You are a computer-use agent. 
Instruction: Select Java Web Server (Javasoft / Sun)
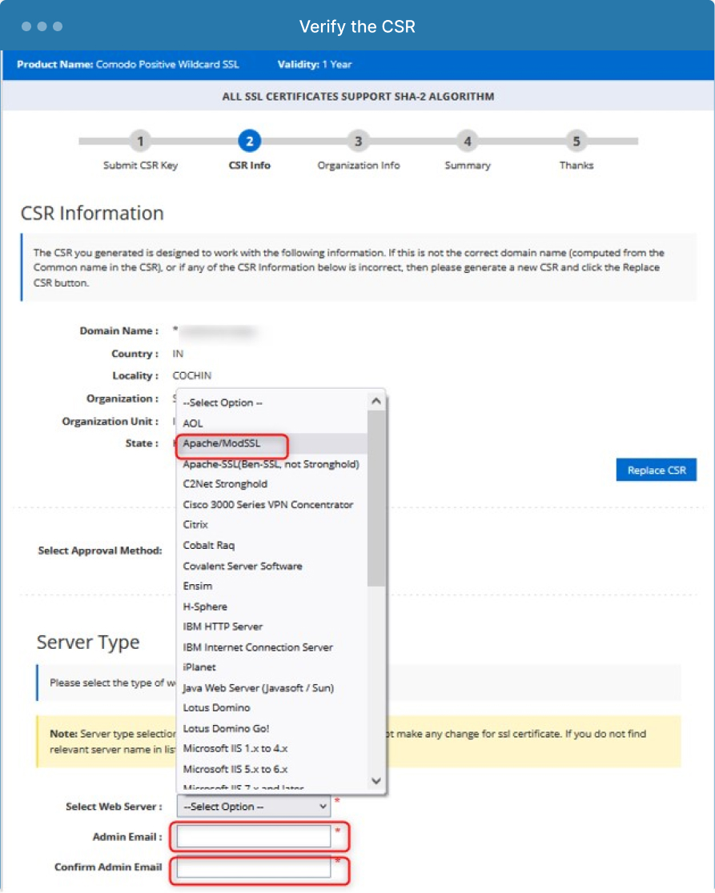click(273, 688)
